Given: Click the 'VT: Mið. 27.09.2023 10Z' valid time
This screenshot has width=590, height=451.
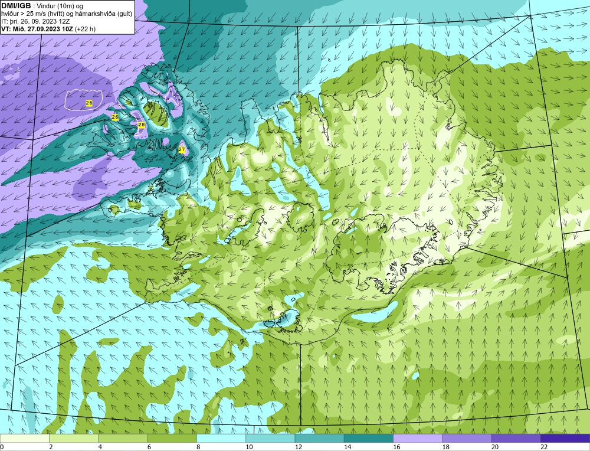Looking at the screenshot, I should (37, 29).
